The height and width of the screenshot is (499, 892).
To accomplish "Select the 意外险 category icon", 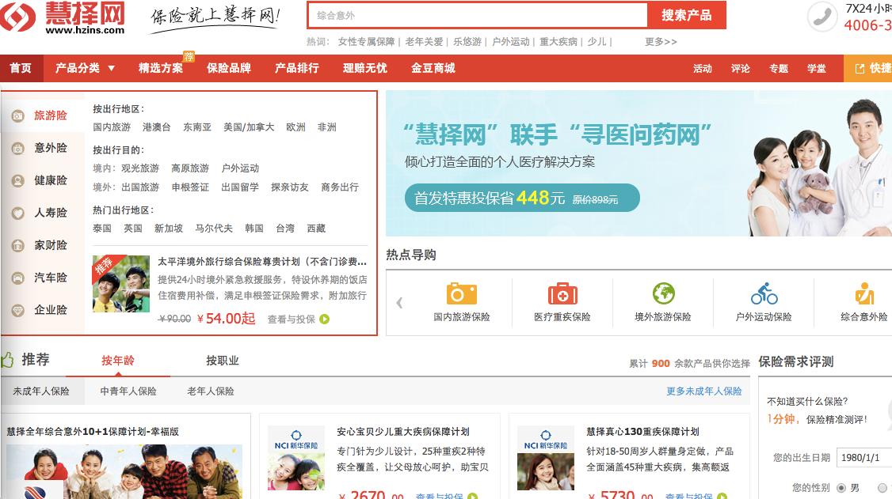I will click(18, 148).
